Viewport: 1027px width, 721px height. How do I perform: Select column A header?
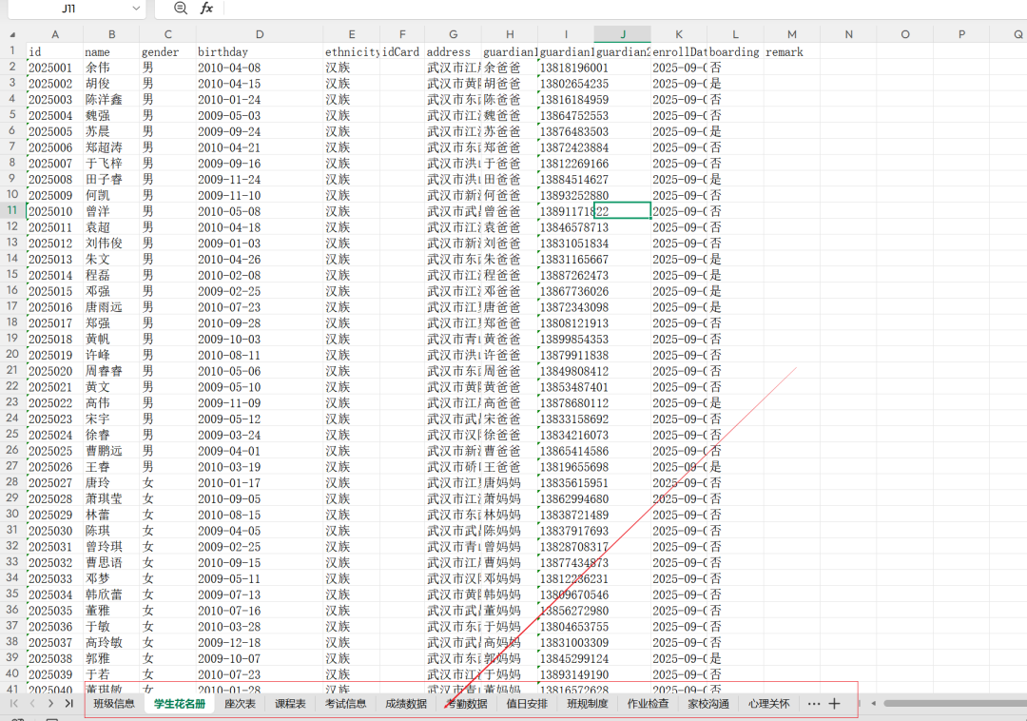click(x=55, y=34)
